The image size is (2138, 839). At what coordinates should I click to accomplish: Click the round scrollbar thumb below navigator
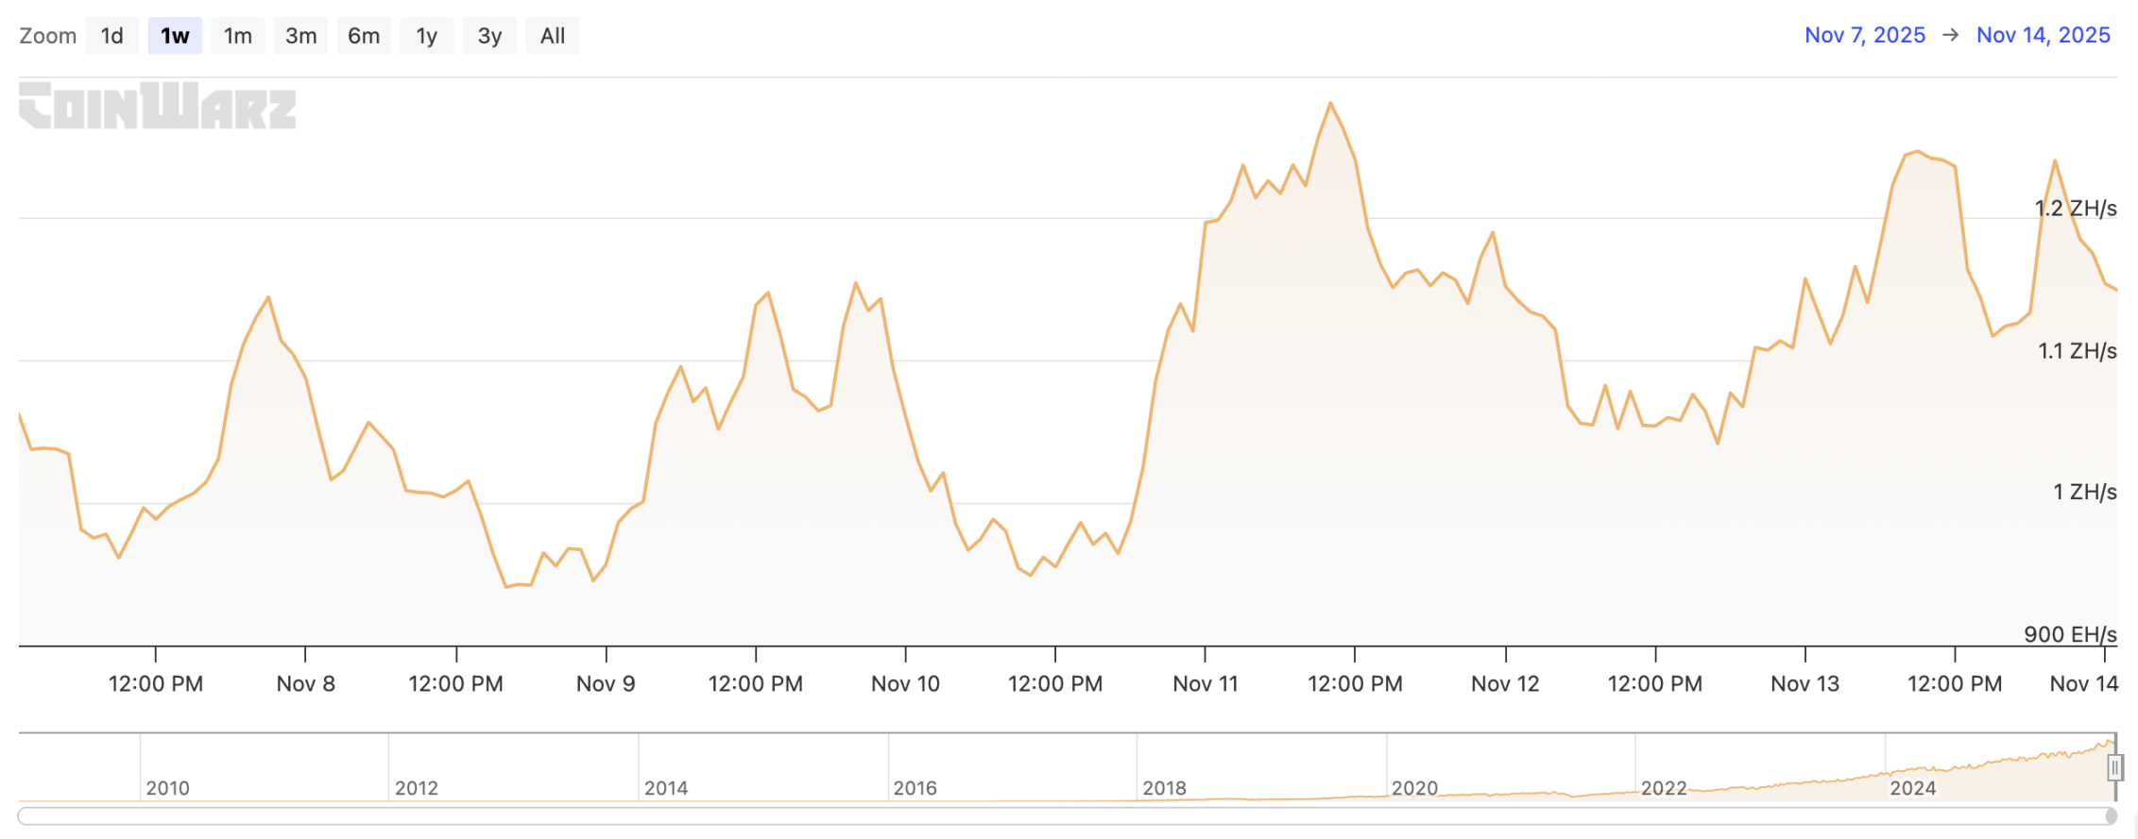(2111, 816)
